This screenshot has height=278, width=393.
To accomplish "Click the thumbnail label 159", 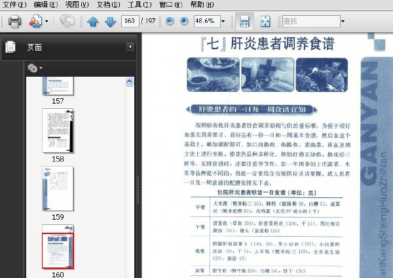I will (58, 217).
